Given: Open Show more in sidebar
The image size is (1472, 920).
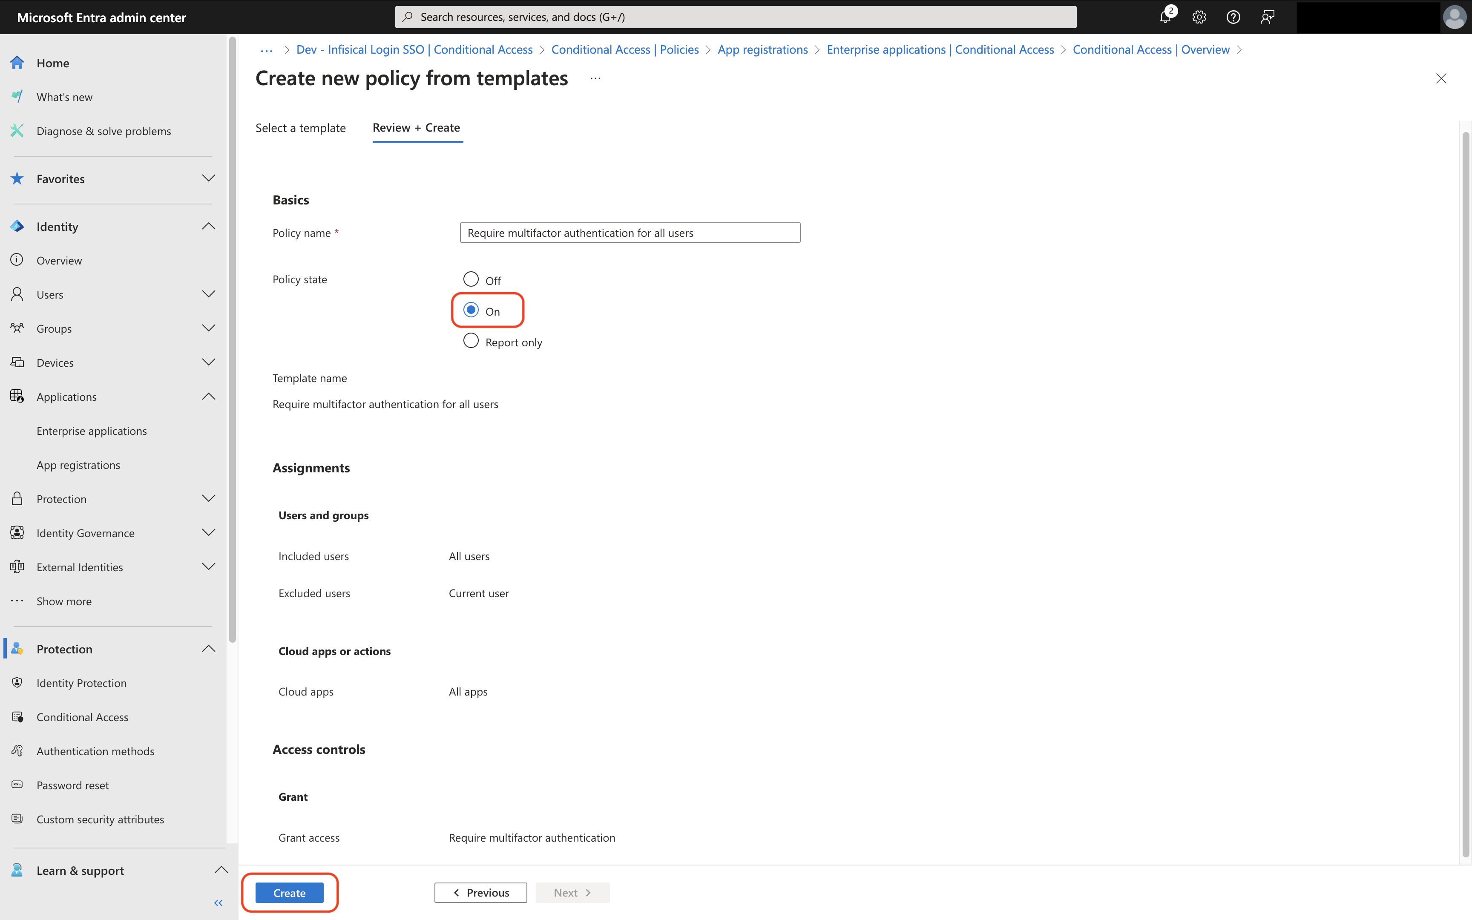Looking at the screenshot, I should pos(64,601).
